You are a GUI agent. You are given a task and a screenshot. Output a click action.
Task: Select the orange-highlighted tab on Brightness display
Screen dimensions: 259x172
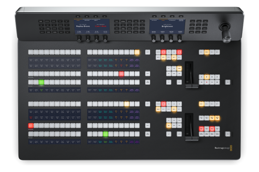click(x=163, y=20)
